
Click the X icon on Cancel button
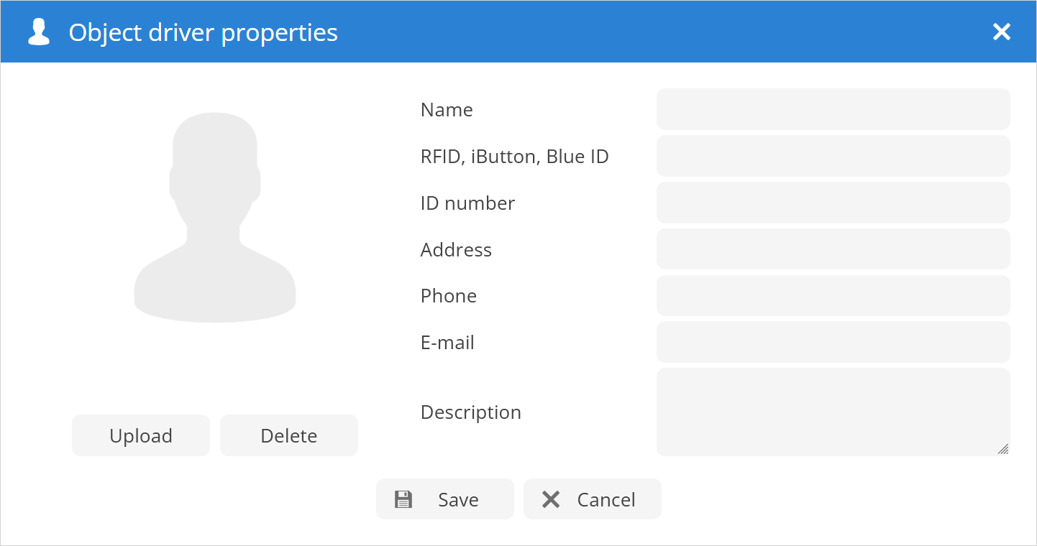[x=551, y=499]
